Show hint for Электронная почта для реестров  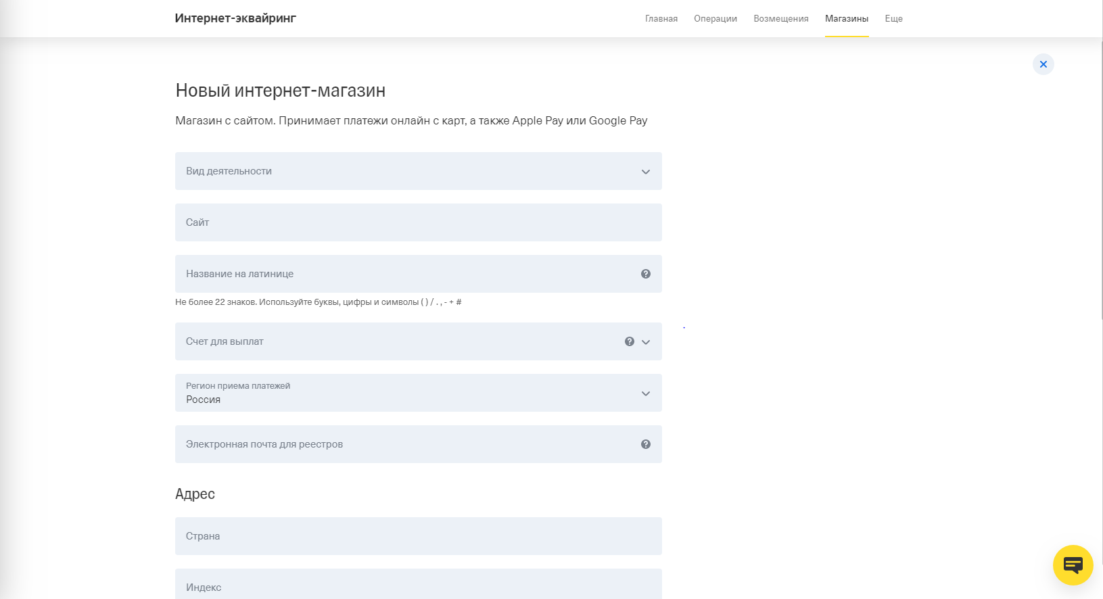[x=645, y=444]
